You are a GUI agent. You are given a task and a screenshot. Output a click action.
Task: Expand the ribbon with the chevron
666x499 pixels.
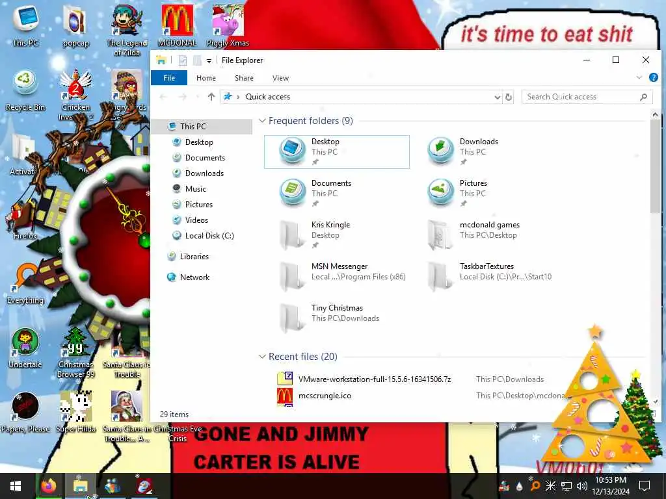[x=639, y=78]
